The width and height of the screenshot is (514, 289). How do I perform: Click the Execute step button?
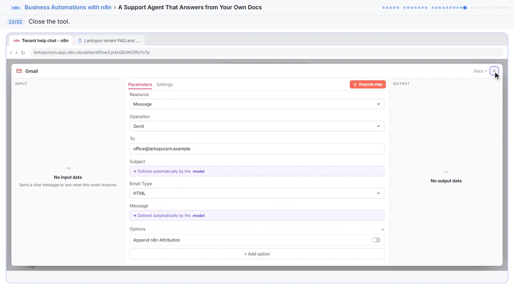point(367,84)
